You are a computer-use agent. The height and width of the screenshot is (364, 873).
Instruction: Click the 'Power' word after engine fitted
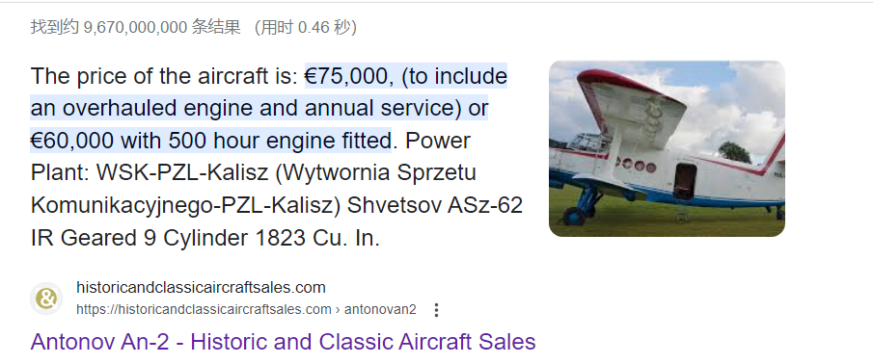tap(438, 142)
